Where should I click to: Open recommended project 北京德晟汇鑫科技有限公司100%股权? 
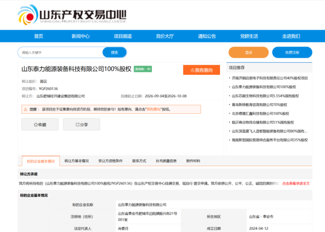pyautogui.click(x=260, y=113)
